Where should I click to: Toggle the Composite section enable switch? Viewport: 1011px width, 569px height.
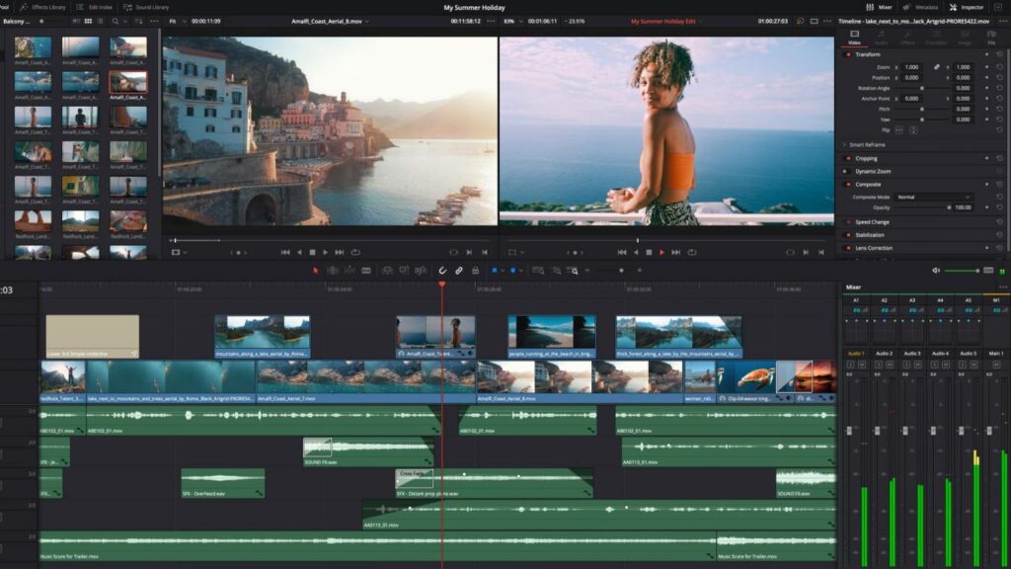tap(848, 185)
